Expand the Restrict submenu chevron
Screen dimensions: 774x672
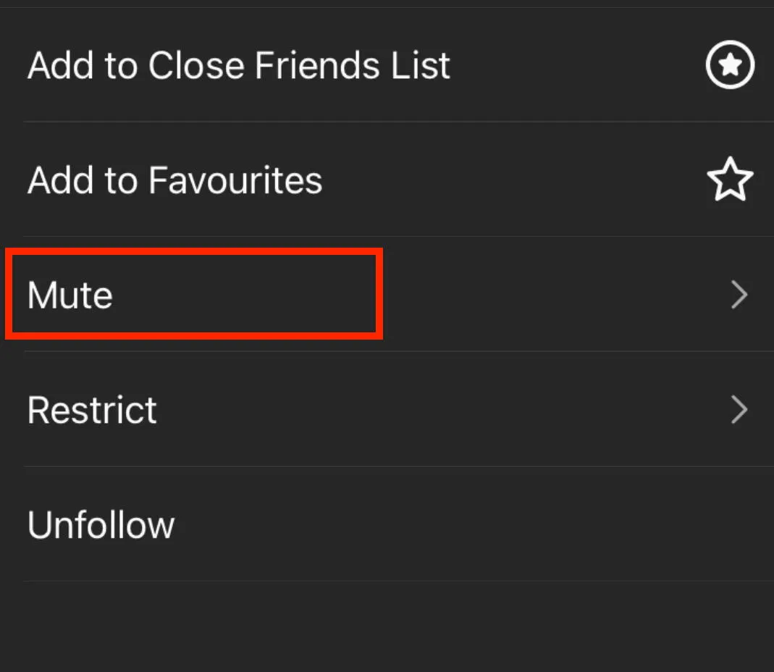(x=739, y=410)
